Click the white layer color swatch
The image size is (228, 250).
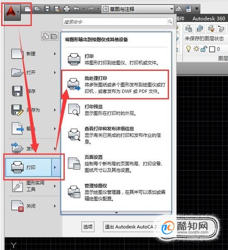coord(212,49)
